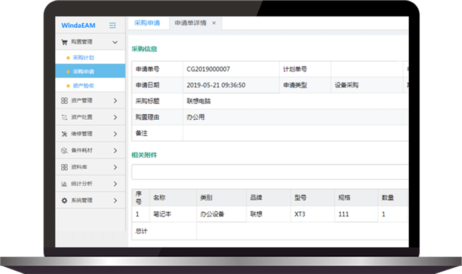The image size is (462, 274).
Task: Click the WindaEAM logo text
Action: pyautogui.click(x=78, y=25)
